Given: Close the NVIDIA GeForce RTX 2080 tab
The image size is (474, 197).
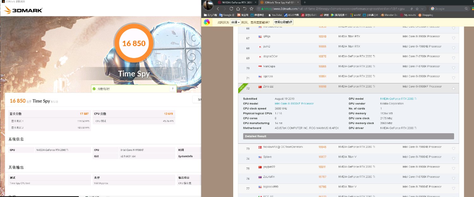Looking at the screenshot, I should (255, 3).
